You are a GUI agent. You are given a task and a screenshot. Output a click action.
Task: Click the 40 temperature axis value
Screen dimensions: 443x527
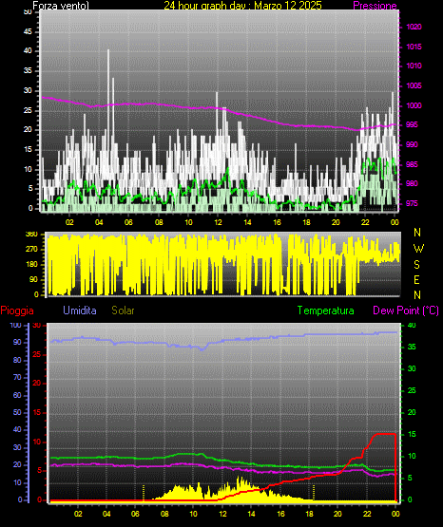point(412,326)
